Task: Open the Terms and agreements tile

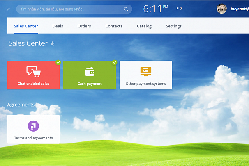Action: coord(33,130)
